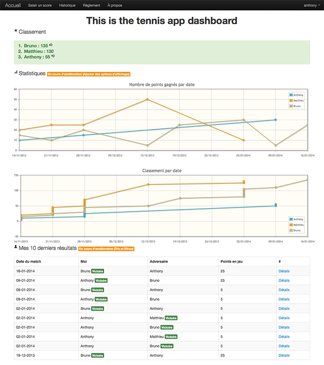Open Détails for the 19-12-2013 match

click(x=284, y=355)
